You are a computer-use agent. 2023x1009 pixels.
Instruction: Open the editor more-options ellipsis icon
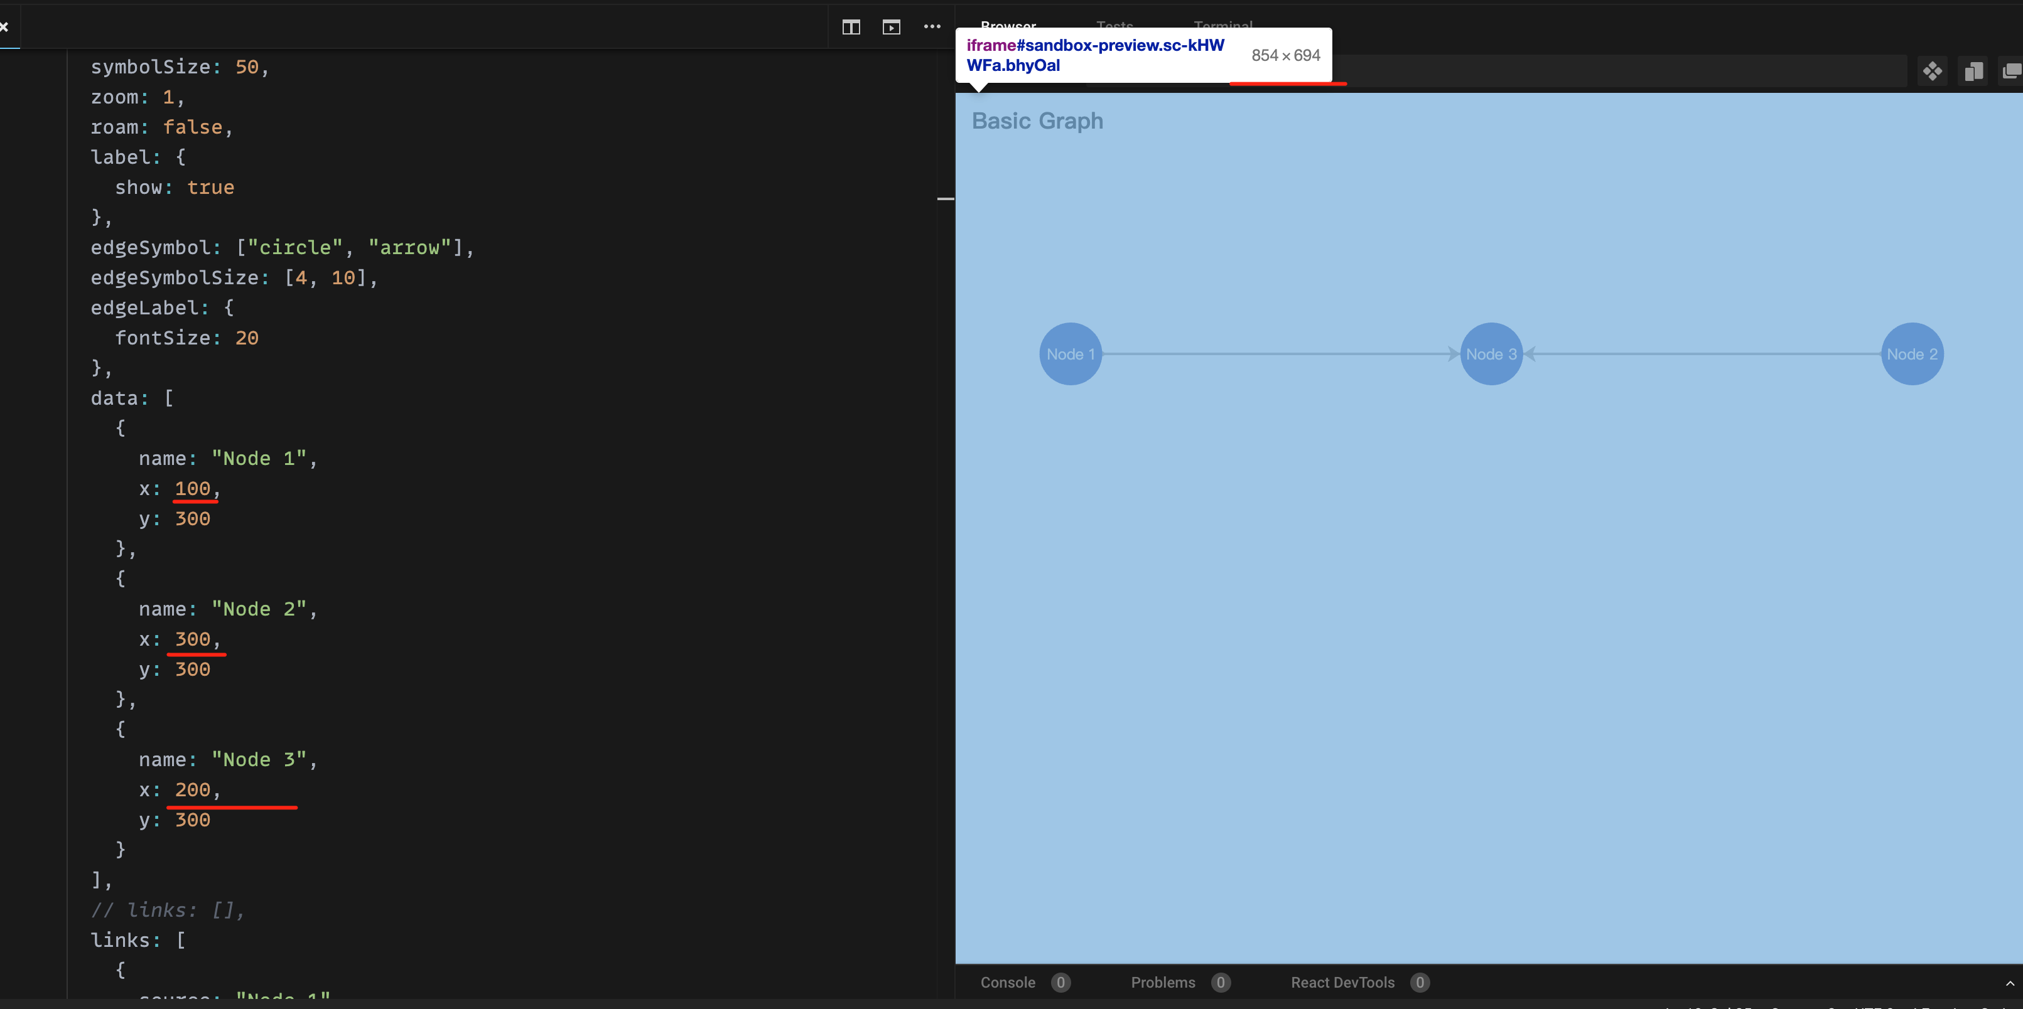(x=931, y=27)
